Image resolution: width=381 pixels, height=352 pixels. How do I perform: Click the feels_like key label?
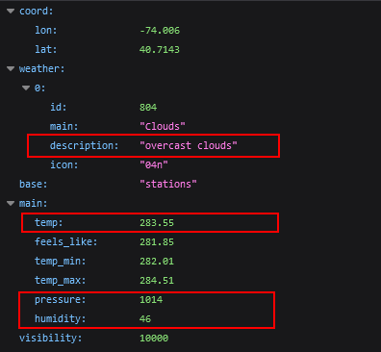tap(65, 241)
